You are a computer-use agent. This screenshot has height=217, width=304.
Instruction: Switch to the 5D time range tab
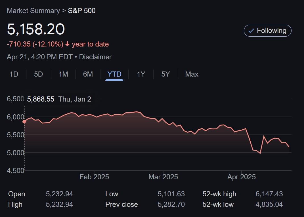[x=38, y=74]
